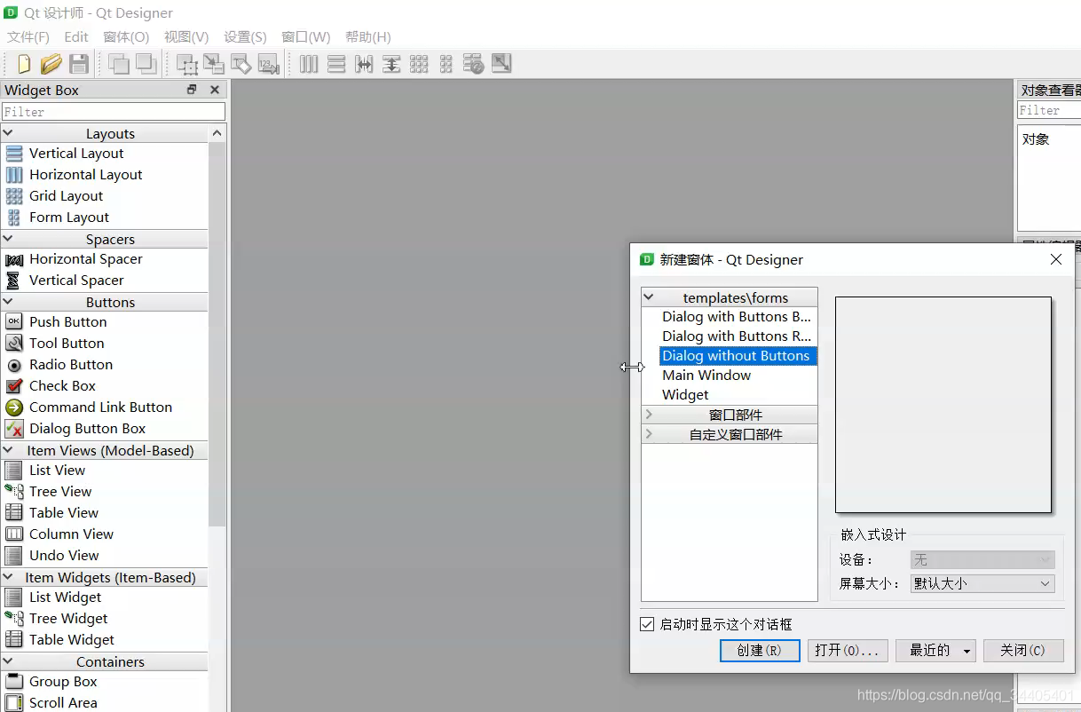
Task: Click the Save floppy disk icon
Action: click(79, 64)
